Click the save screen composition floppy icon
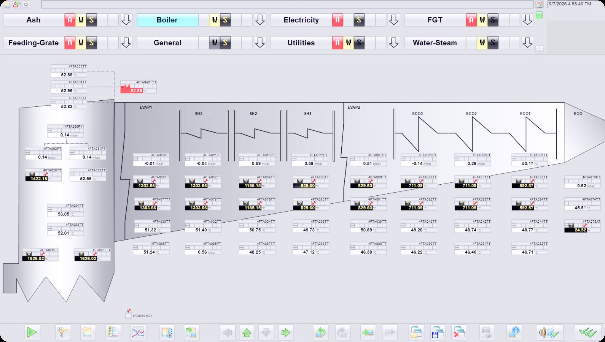This screenshot has height=342, width=605. tap(438, 332)
